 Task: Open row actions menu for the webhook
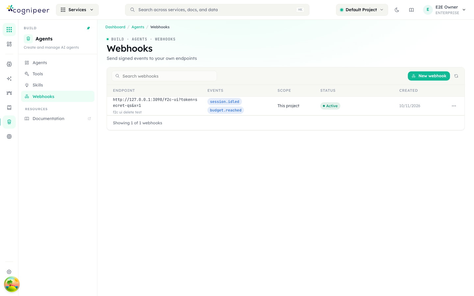click(454, 106)
